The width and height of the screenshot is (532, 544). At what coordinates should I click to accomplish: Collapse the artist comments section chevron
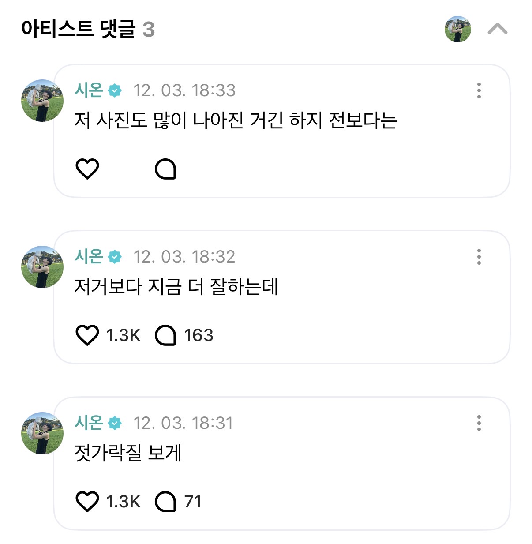click(x=497, y=30)
